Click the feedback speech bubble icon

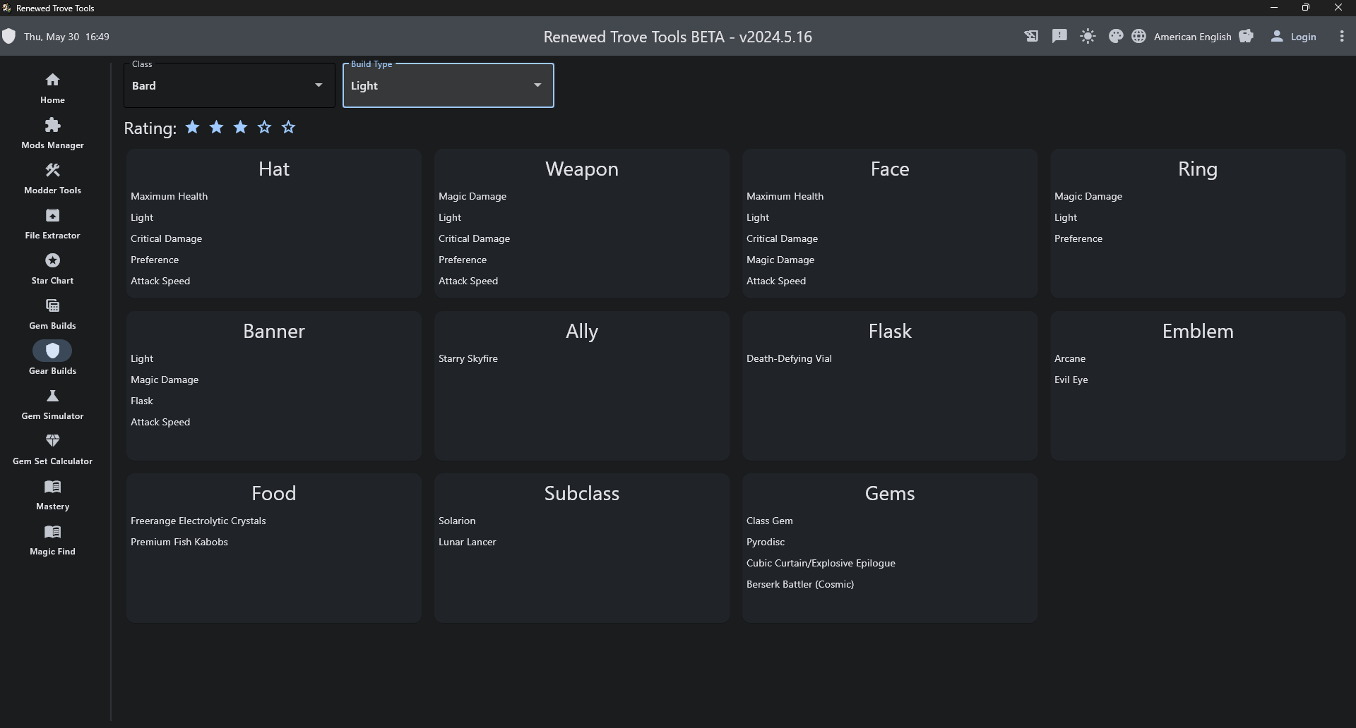point(1059,36)
